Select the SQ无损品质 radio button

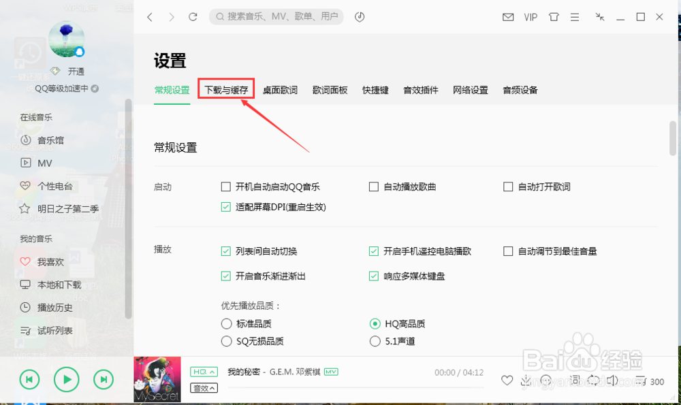225,340
